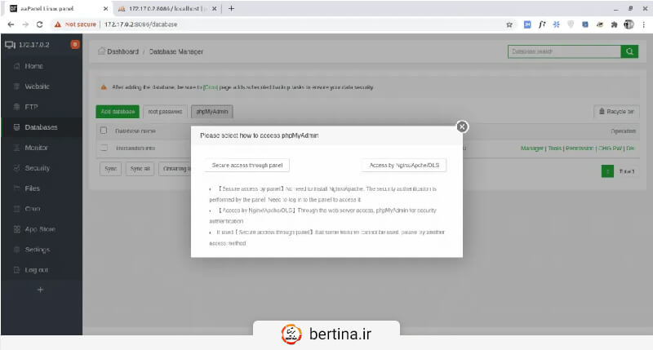Open App Store in the sidebar
Image resolution: width=653 pixels, height=350 pixels.
[40, 229]
